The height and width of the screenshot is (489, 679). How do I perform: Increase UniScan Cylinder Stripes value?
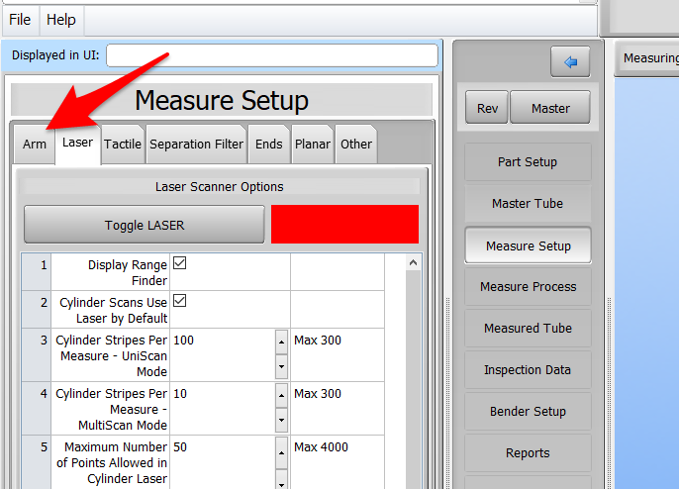(281, 342)
